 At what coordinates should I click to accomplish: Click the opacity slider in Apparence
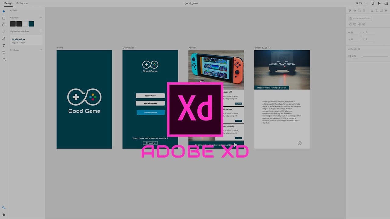[x=374, y=56]
